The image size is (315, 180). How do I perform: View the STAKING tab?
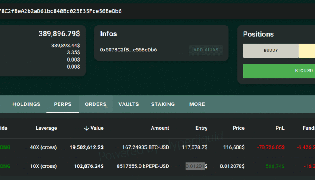(x=163, y=104)
